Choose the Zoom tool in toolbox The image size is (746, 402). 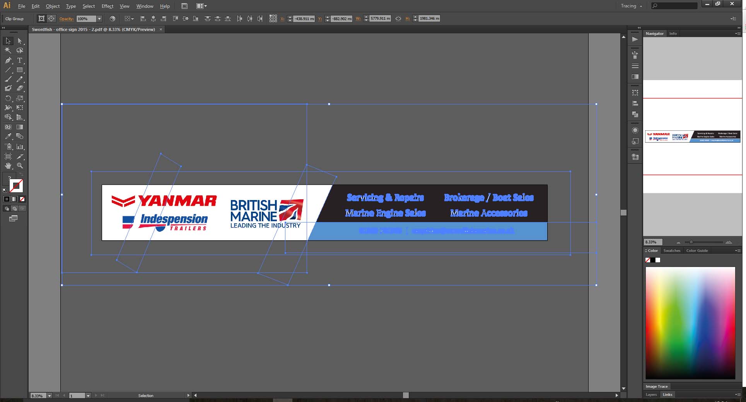20,166
